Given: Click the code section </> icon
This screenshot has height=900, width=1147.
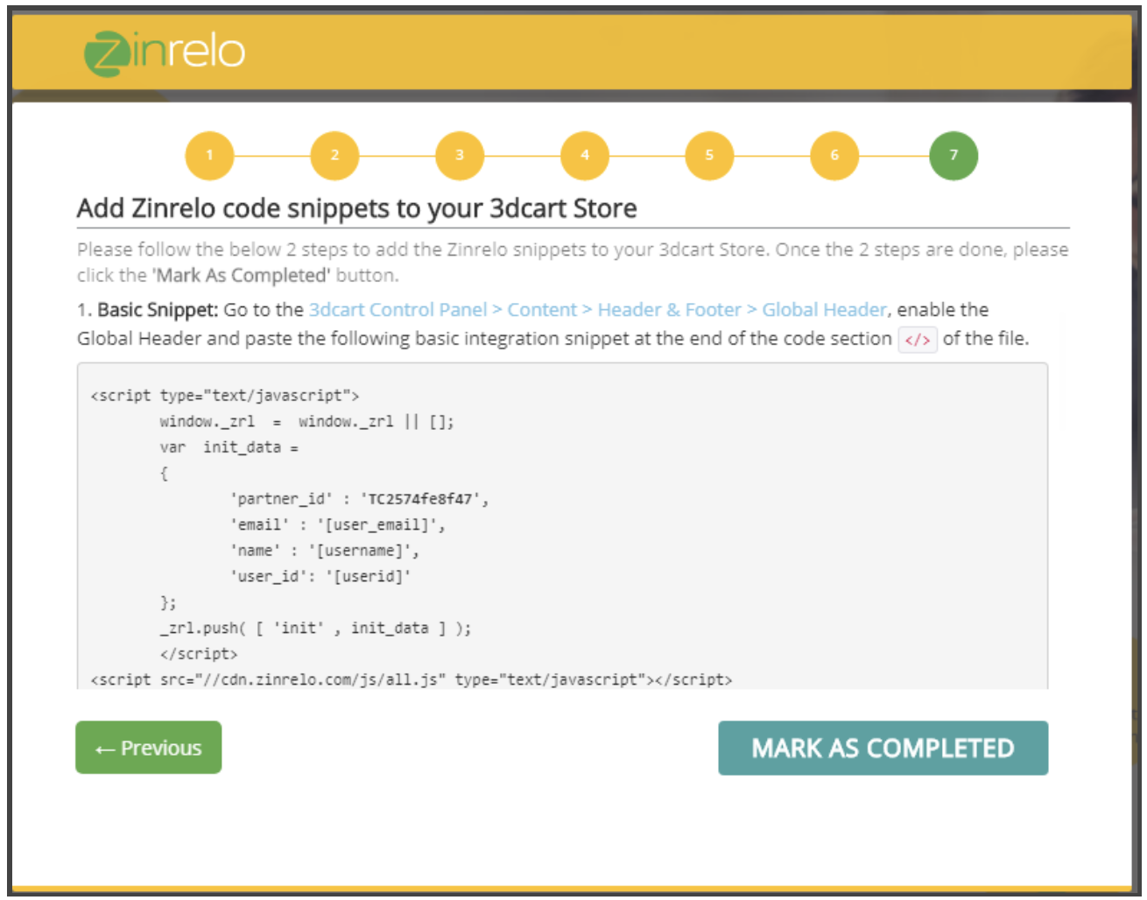Looking at the screenshot, I should [x=918, y=340].
